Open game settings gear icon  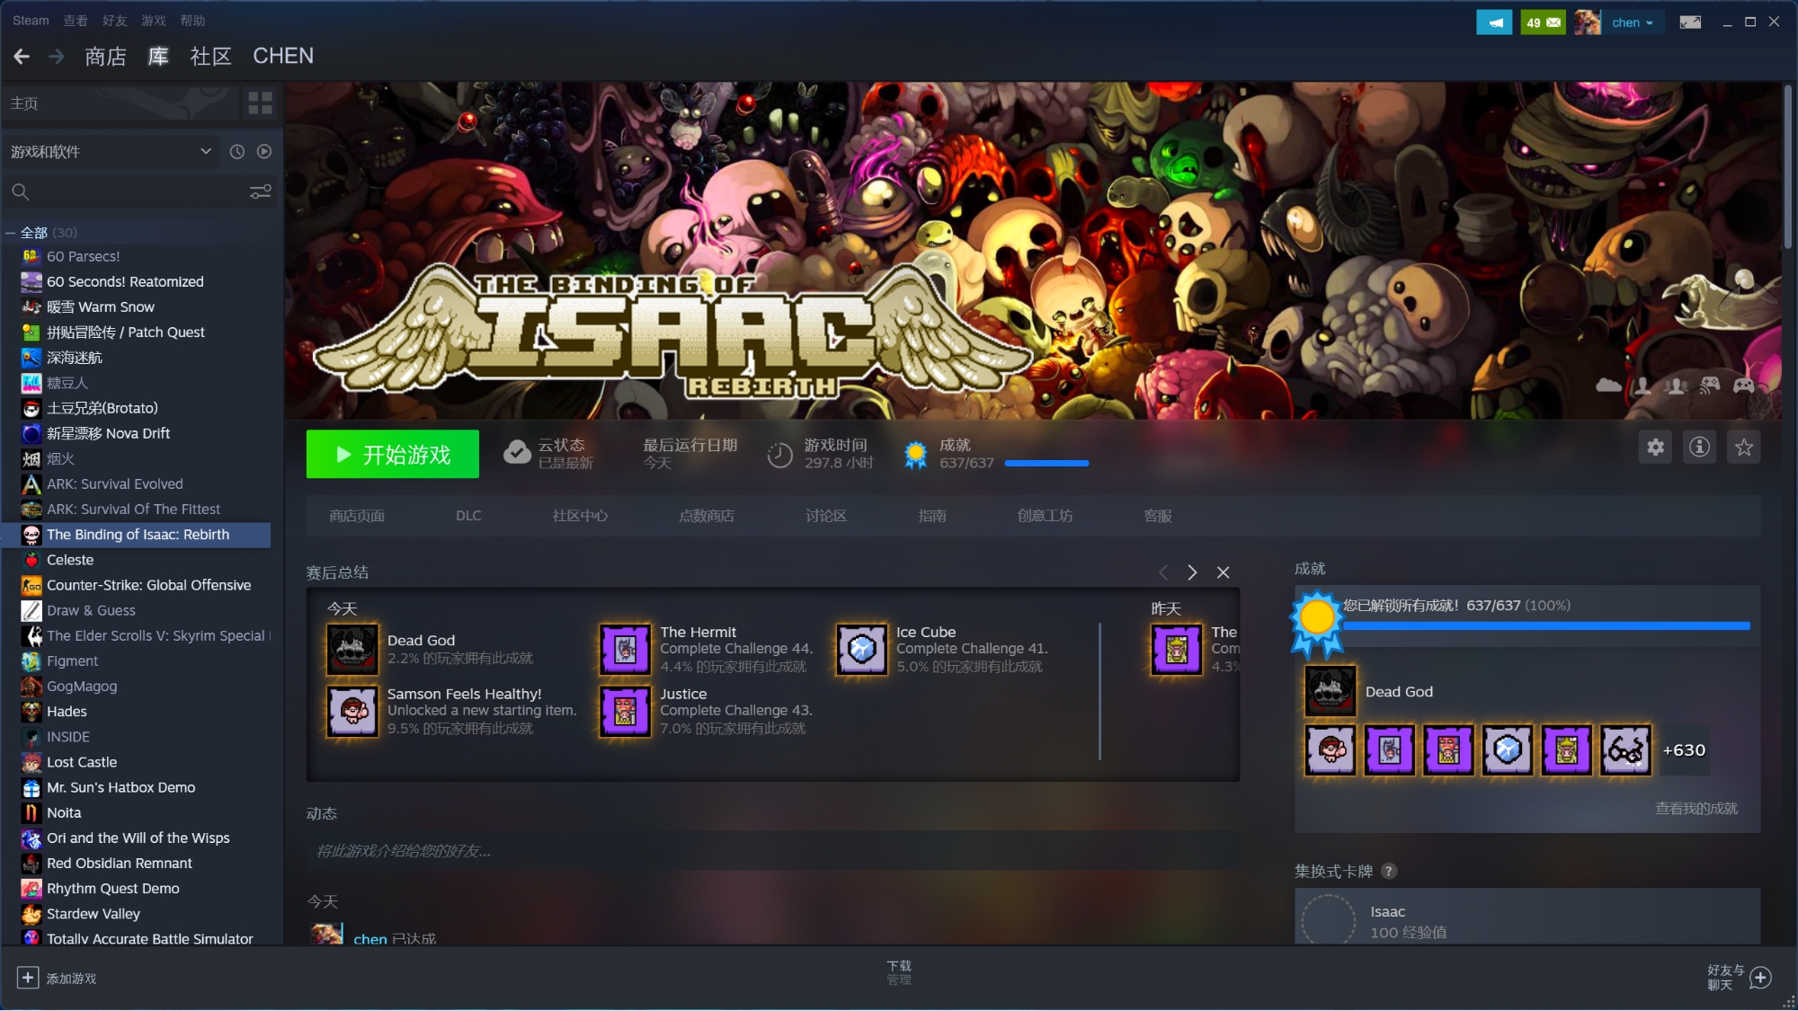pos(1655,448)
